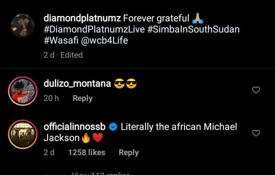
Task: Click the '2 d · Edited' caption timestamp
Action: [63, 55]
